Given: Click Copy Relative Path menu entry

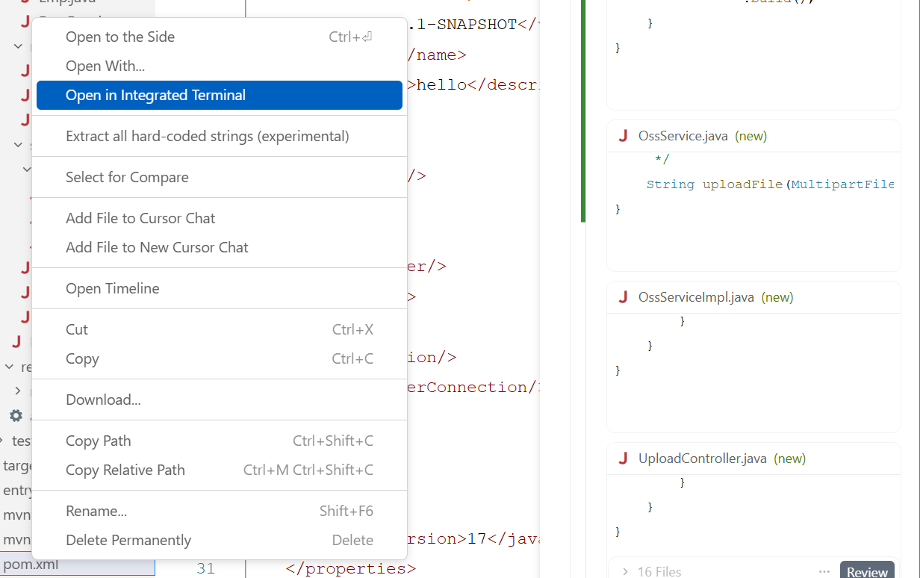Looking at the screenshot, I should [x=220, y=470].
